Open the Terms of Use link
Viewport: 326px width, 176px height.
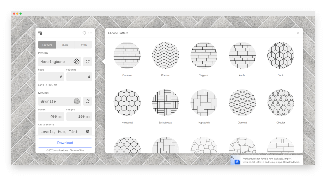coord(77,150)
